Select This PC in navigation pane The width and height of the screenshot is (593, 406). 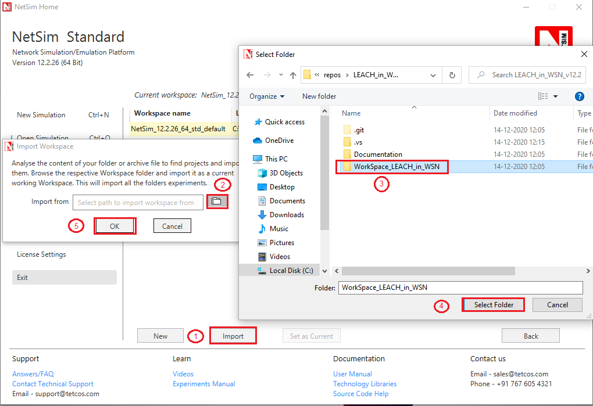270,159
